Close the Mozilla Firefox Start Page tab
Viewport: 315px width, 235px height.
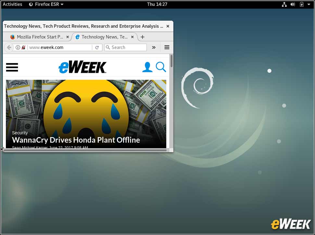click(68, 37)
